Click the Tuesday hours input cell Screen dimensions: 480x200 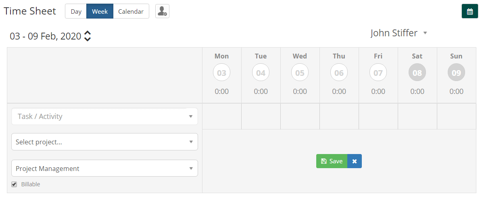click(x=261, y=117)
